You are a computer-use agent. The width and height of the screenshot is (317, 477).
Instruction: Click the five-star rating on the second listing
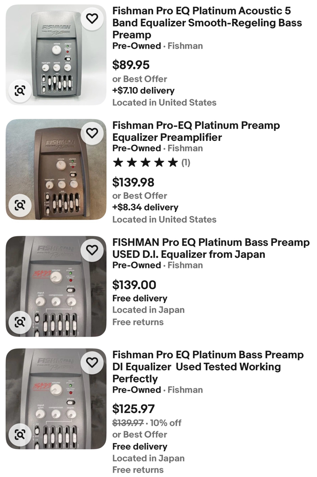(145, 163)
